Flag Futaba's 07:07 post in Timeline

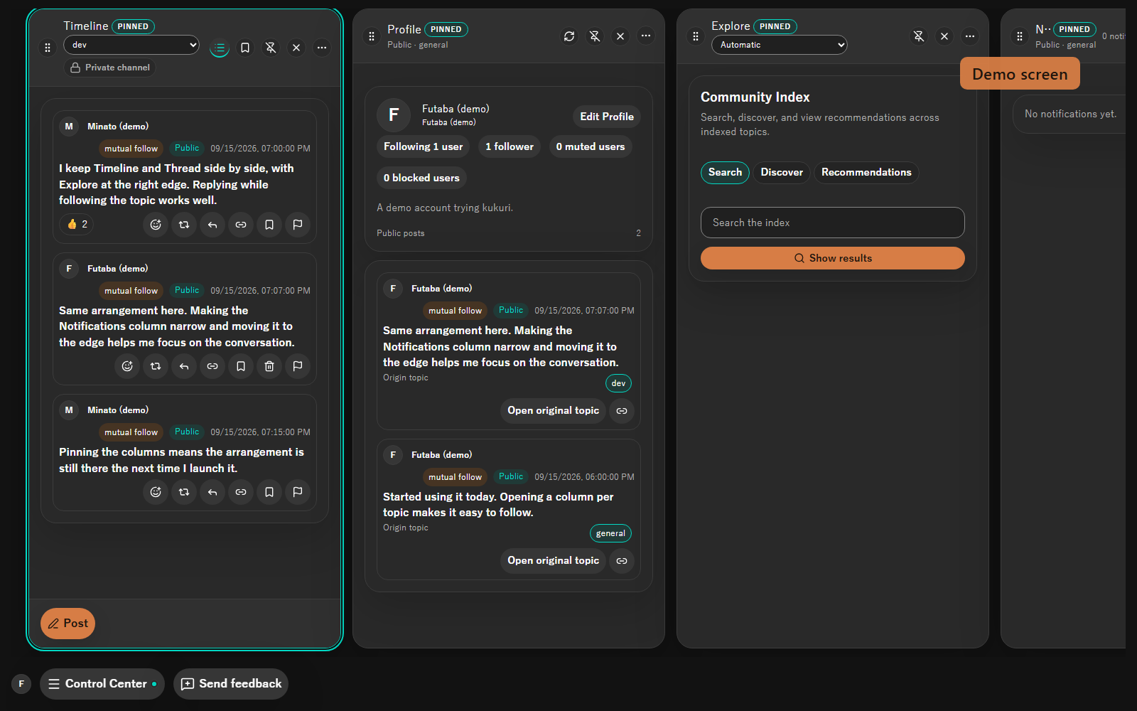coord(298,366)
